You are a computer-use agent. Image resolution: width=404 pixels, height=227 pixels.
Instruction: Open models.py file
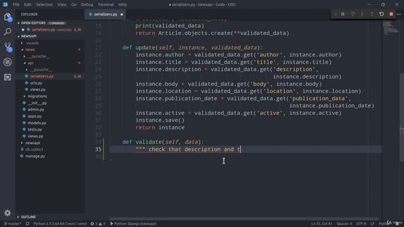click(x=37, y=123)
